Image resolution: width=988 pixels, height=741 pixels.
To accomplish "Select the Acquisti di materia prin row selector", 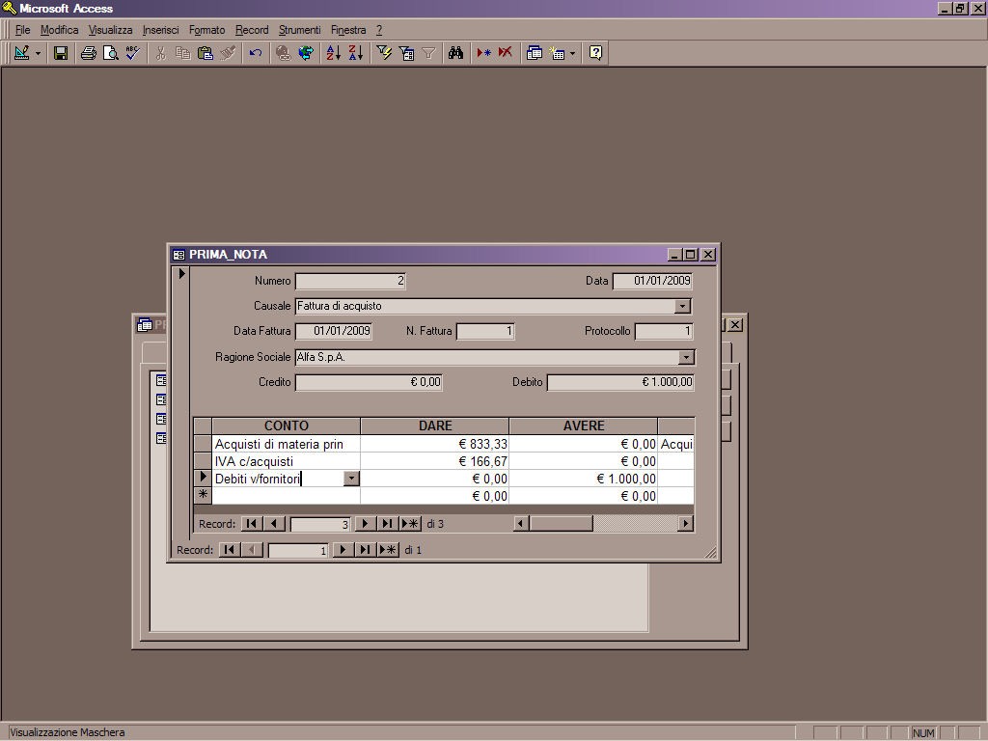I will pos(203,444).
